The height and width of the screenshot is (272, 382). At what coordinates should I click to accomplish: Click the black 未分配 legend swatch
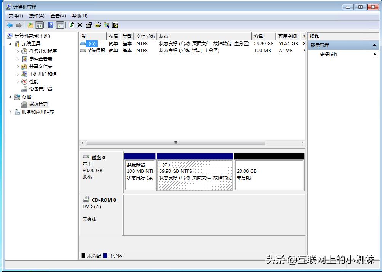pyautogui.click(x=83, y=256)
